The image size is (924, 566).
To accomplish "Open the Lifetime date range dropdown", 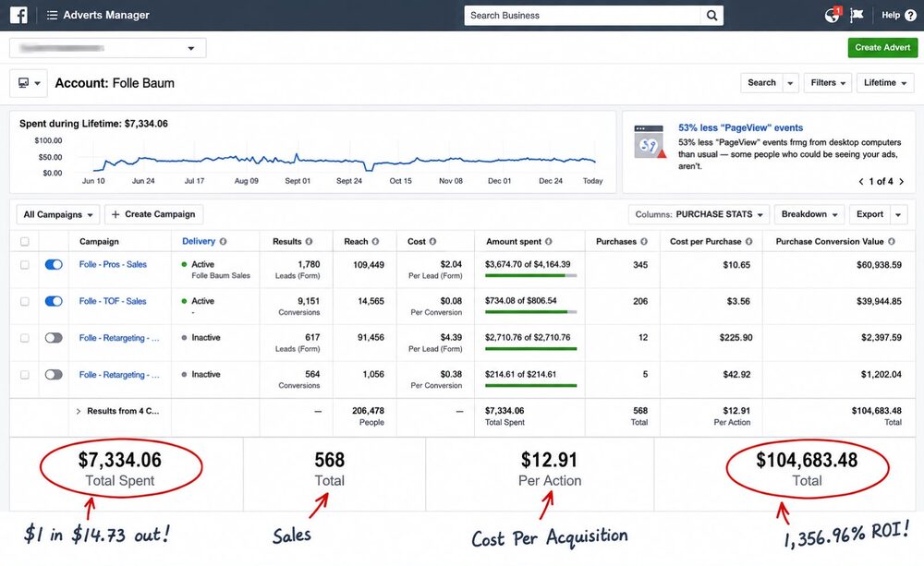I will point(885,83).
